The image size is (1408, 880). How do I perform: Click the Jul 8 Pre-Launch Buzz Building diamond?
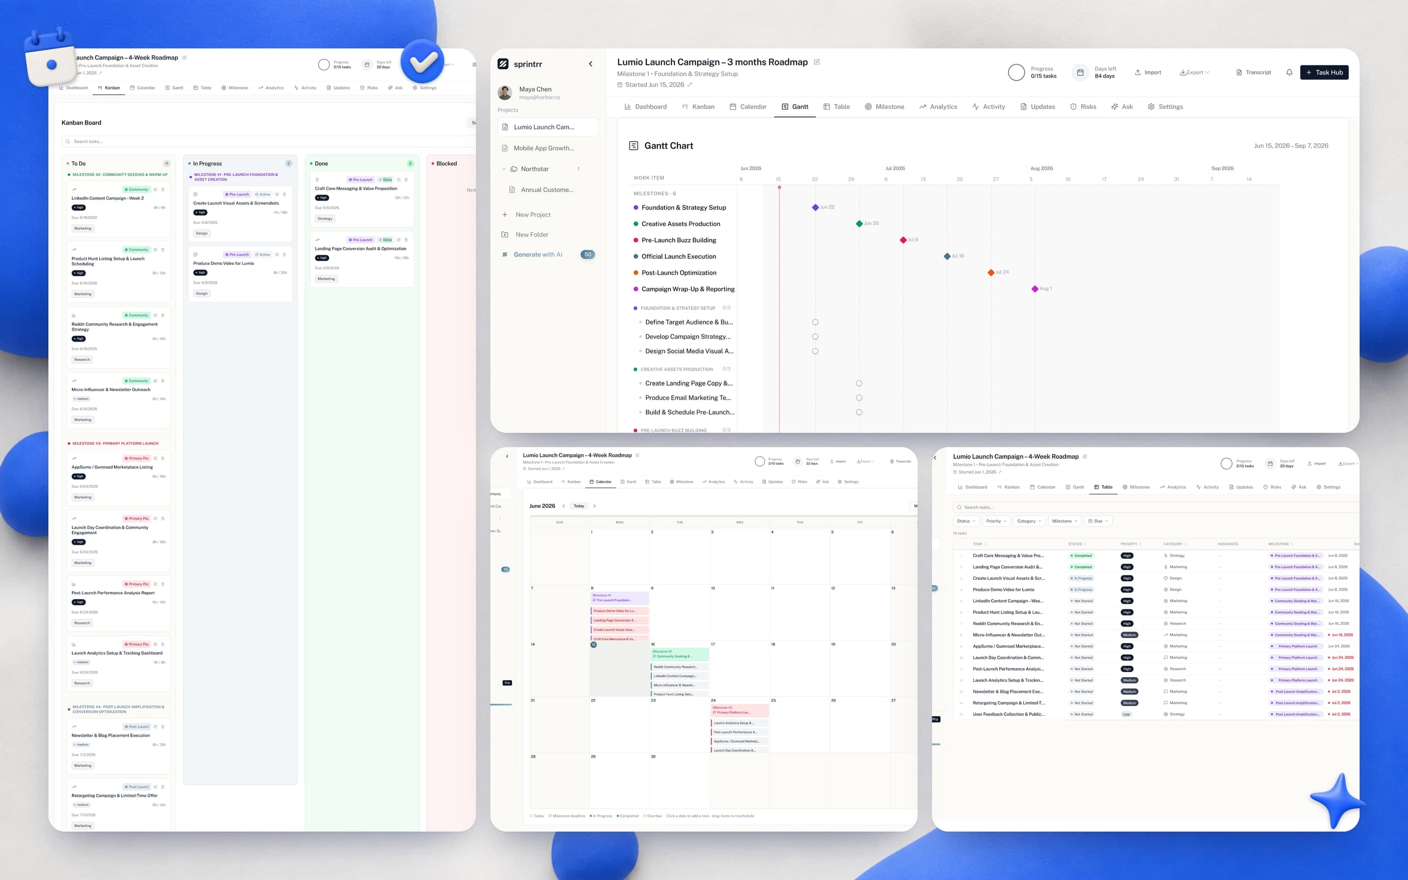[x=903, y=240]
